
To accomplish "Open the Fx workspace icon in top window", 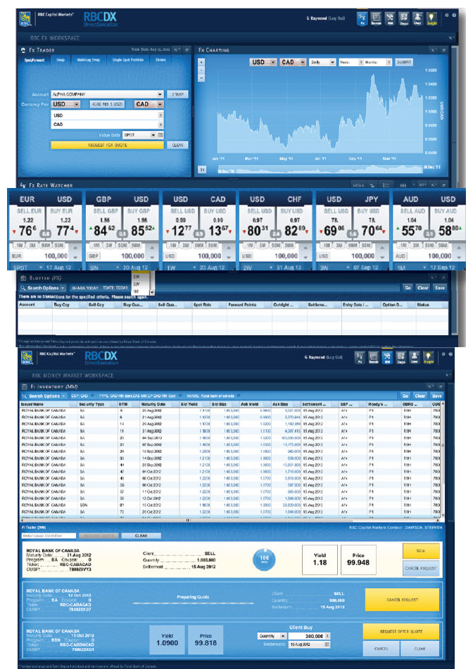I will 362,19.
